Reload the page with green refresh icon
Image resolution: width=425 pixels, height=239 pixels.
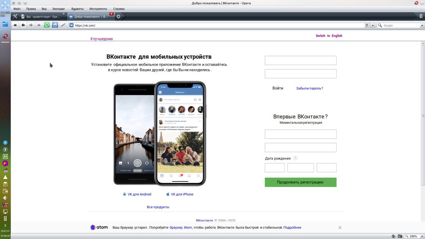coord(47,25)
